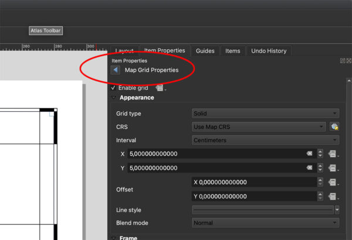Step the Offset X spinner
Viewport: 352px width, 240px height.
(x=320, y=182)
